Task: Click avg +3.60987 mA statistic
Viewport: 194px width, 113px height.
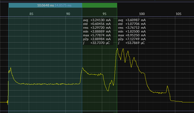Action: coord(132,20)
